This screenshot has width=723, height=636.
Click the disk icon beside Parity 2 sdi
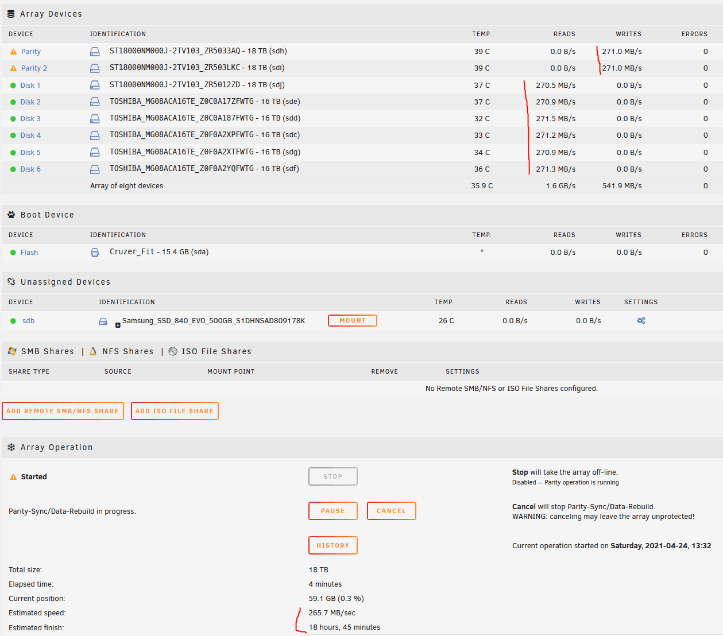pos(95,68)
